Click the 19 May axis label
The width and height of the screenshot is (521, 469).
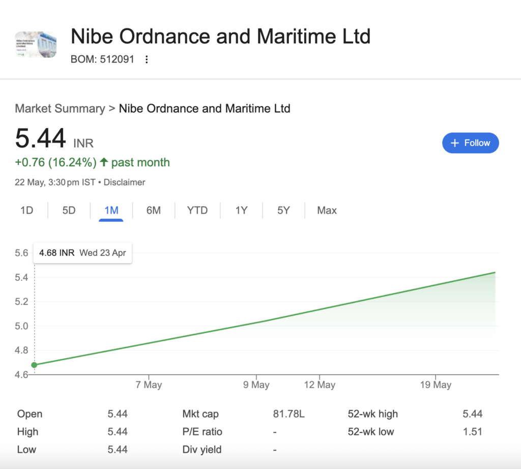point(436,385)
